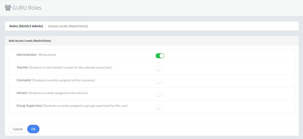Select the Access Levels (Restrictions) breadcrumb
This screenshot has width=303, height=139.
[x=68, y=26]
